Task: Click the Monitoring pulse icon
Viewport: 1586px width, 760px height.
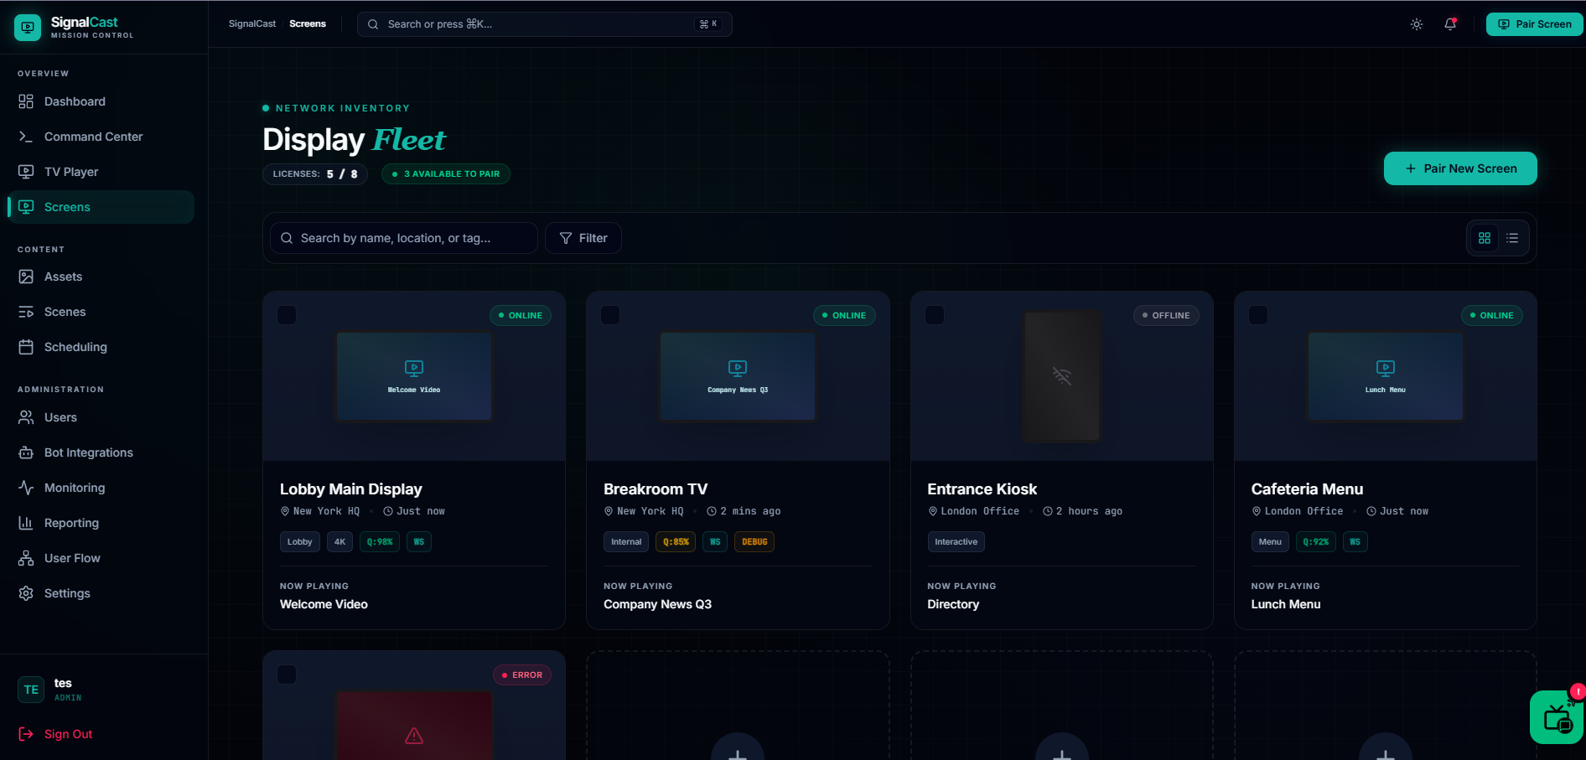Action: tap(26, 488)
